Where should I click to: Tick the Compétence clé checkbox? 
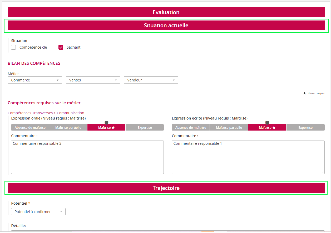coord(13,47)
